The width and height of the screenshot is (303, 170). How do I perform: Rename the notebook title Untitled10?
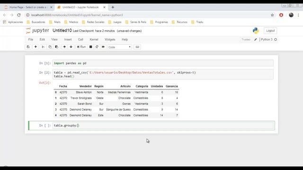coord(62,30)
